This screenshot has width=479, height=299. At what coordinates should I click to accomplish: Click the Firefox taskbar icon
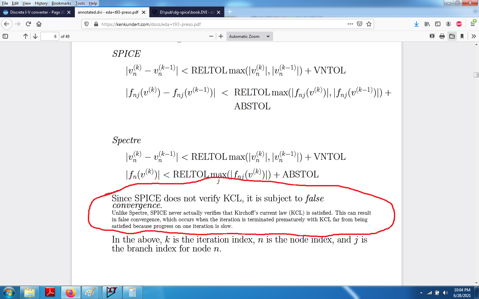[x=71, y=293]
